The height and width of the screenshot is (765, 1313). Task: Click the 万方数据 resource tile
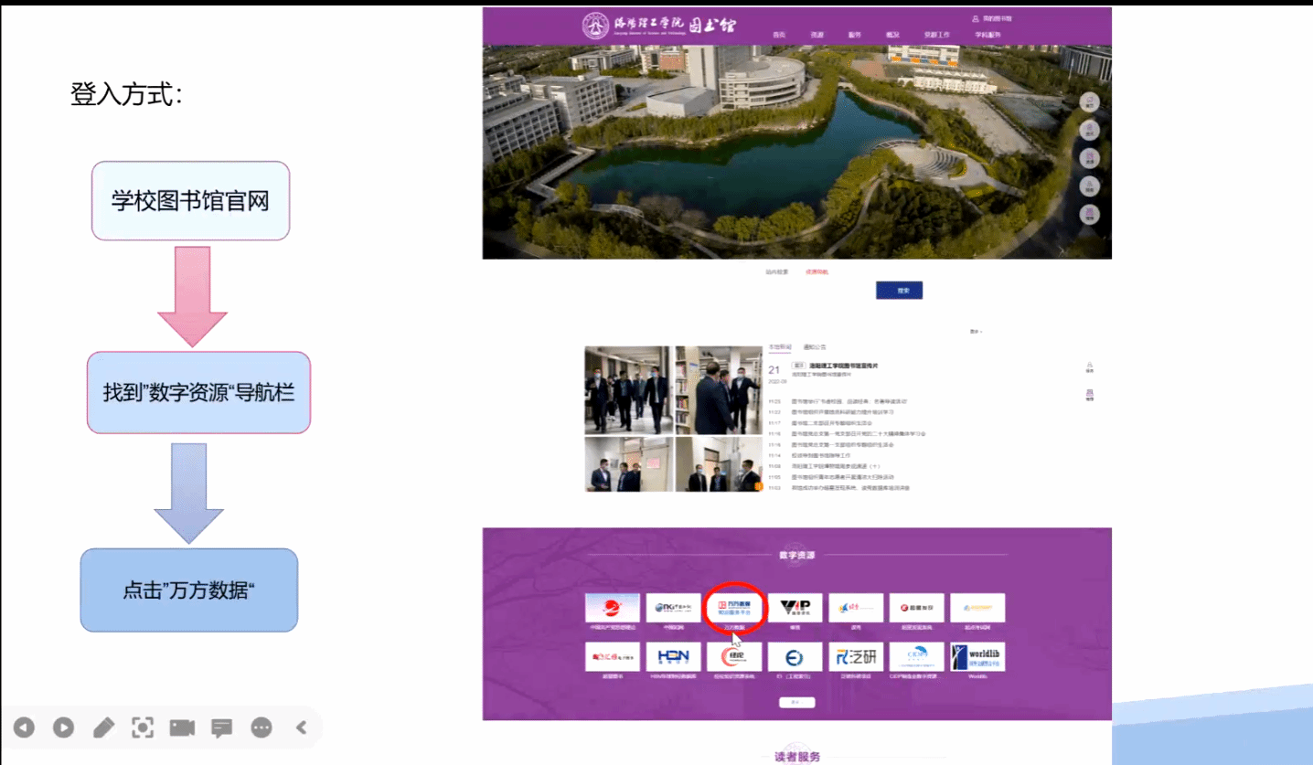734,607
